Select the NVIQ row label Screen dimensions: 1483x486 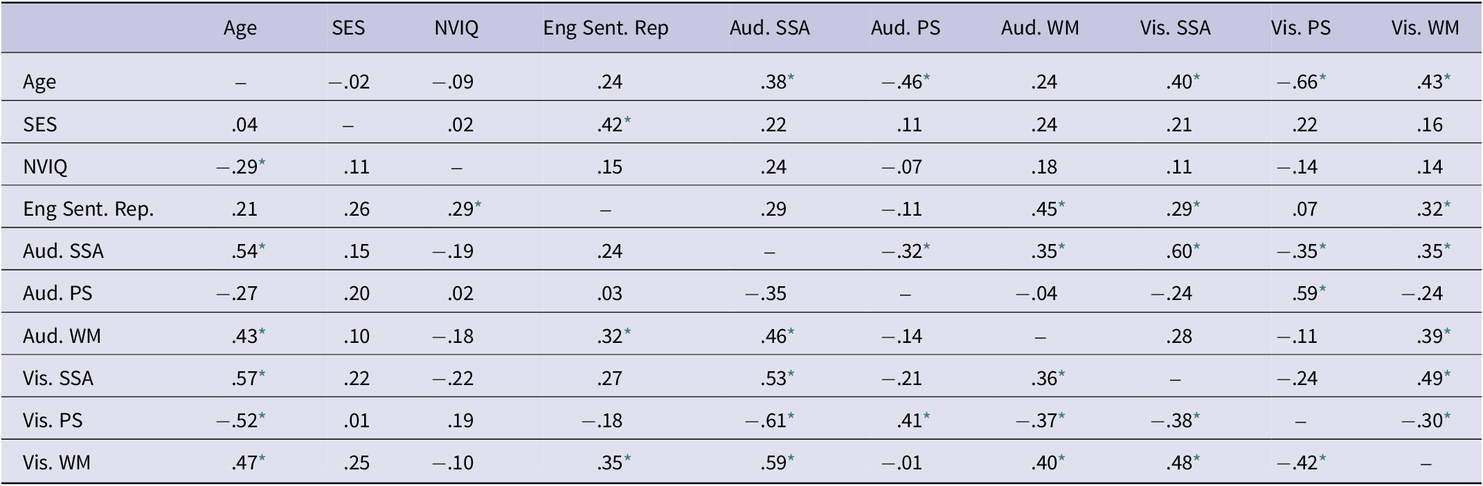pyautogui.click(x=45, y=167)
